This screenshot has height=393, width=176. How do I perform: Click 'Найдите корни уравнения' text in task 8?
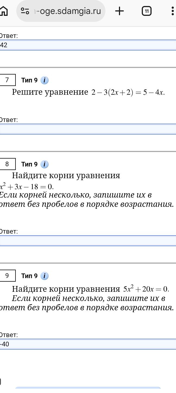66,175
